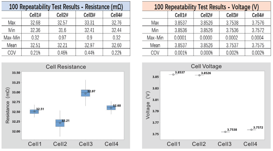The image size is (273, 151).
Task: Click the Cell Voltage chart title
Action: [206, 66]
